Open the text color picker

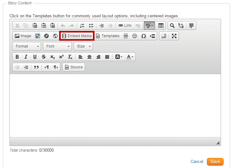[x=130, y=57]
